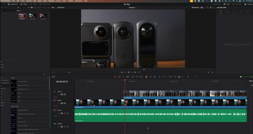253x134 pixels.
Task: Open the Index panel
Action: click(33, 4)
